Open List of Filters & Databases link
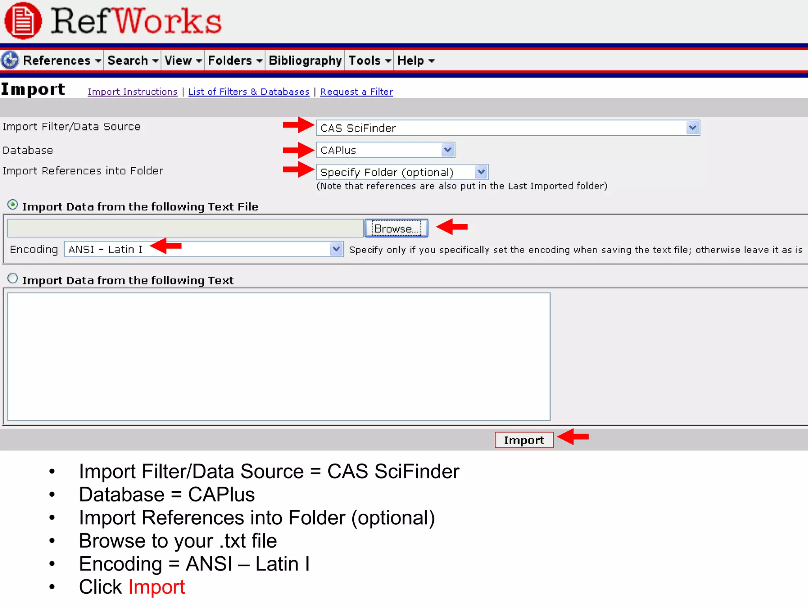The width and height of the screenshot is (808, 606). (x=249, y=92)
